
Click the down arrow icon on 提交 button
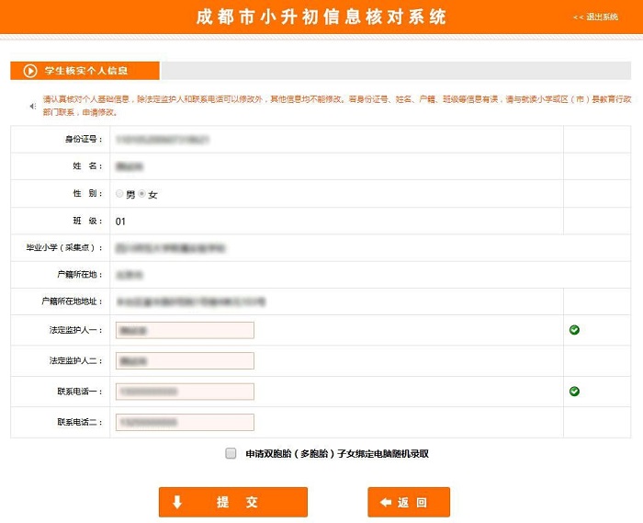[178, 502]
